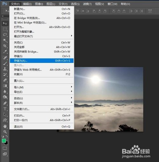The width and height of the screenshot is (159, 162).
Task: Select the Blur tool
Action: tap(5, 91)
